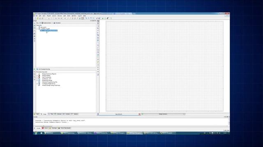The image size is (263, 147).
Task: Select the highlighted top_level schematic row
Action: click(x=49, y=31)
